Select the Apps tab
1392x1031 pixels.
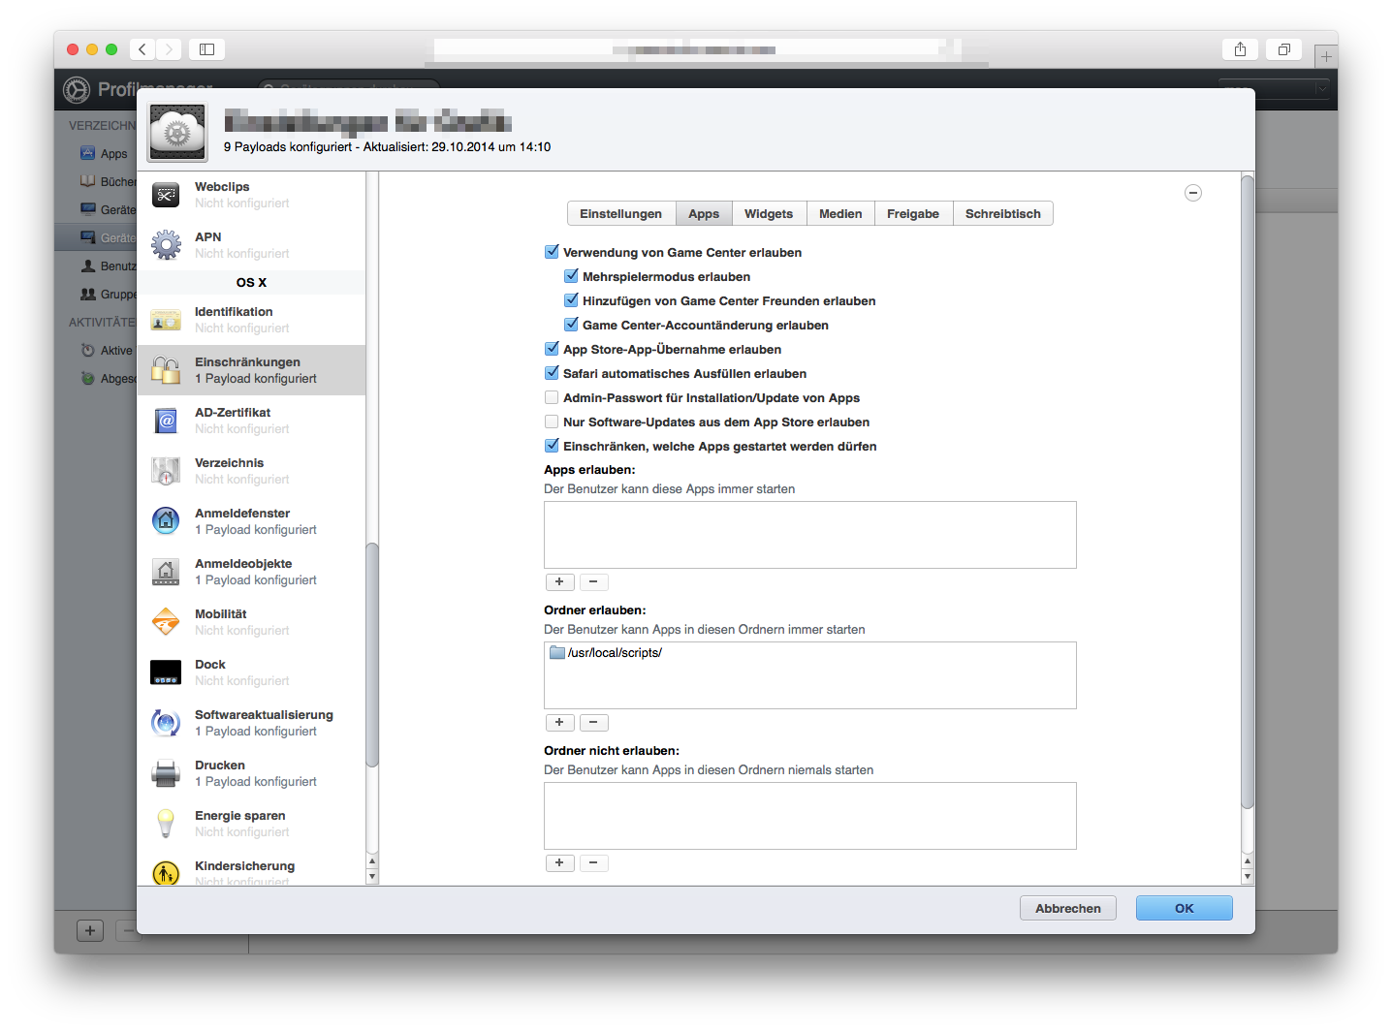pyautogui.click(x=704, y=214)
